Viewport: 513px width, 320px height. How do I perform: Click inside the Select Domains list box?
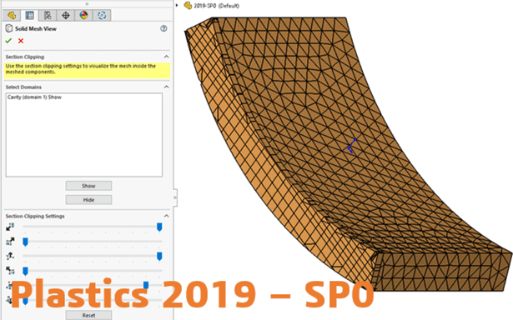click(84, 135)
